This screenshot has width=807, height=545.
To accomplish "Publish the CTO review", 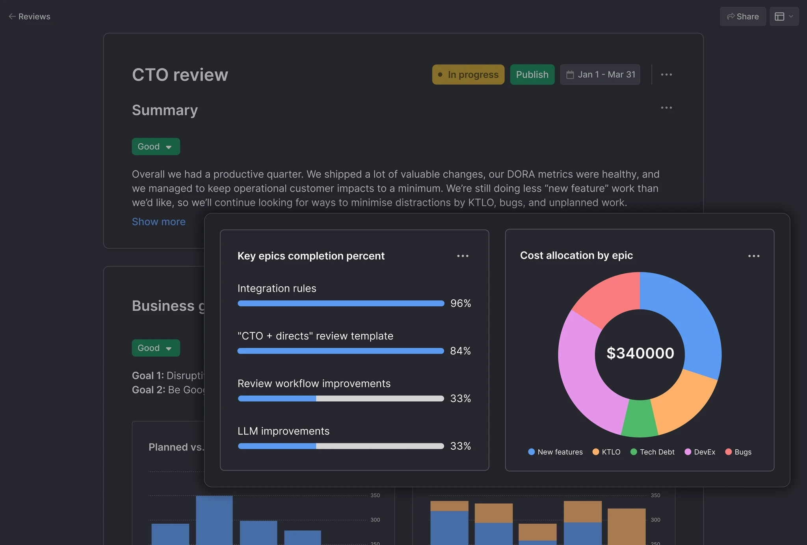I will tap(532, 74).
